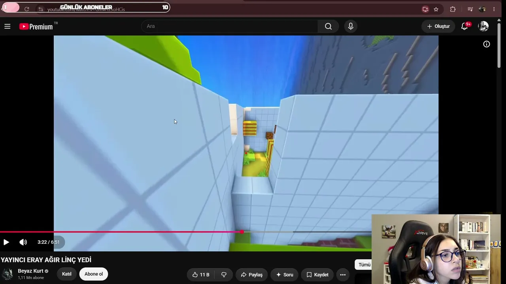Image resolution: width=506 pixels, height=284 pixels.
Task: Click the verified badge beside Beyaz Kurt
Action: pos(47,271)
